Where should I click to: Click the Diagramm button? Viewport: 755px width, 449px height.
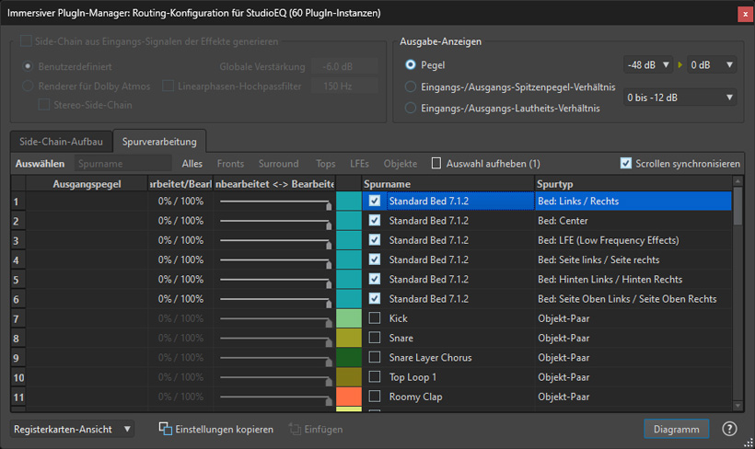pyautogui.click(x=676, y=429)
